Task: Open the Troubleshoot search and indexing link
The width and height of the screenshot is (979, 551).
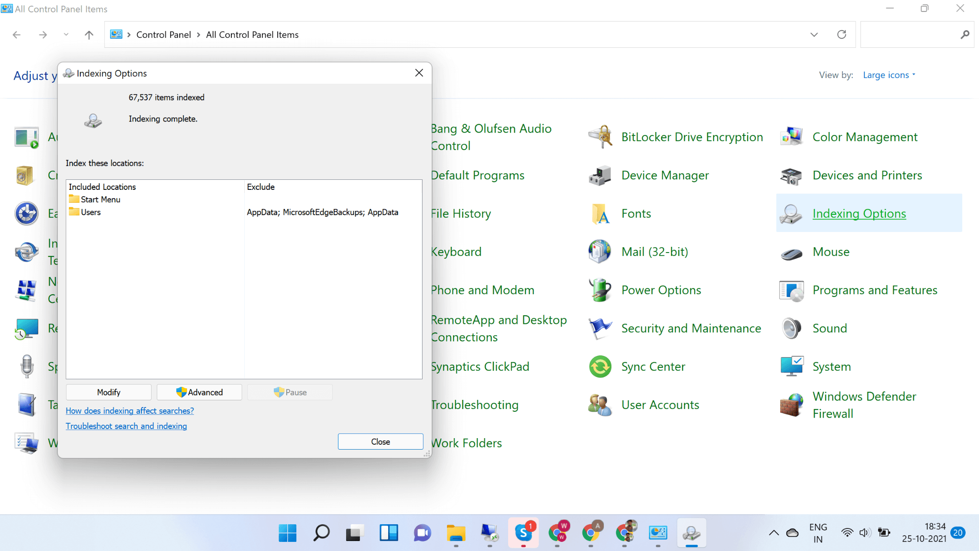Action: pyautogui.click(x=126, y=426)
